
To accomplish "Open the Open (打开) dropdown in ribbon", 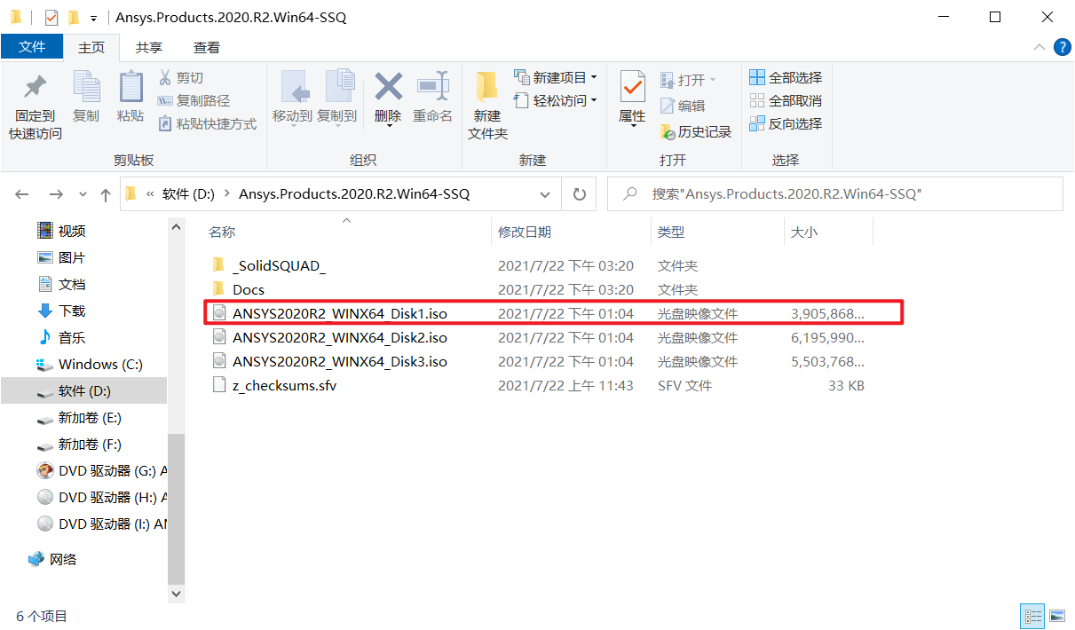I will coord(688,80).
